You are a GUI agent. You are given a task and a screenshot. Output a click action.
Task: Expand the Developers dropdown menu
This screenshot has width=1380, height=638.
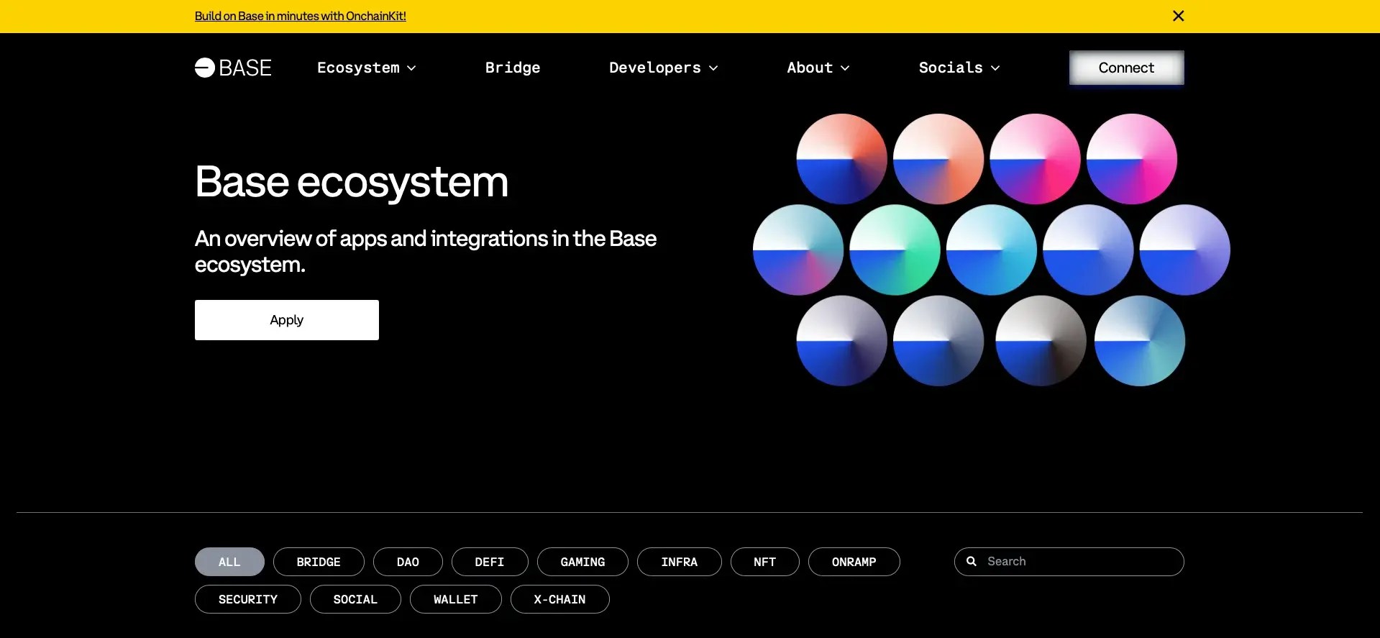tap(664, 68)
